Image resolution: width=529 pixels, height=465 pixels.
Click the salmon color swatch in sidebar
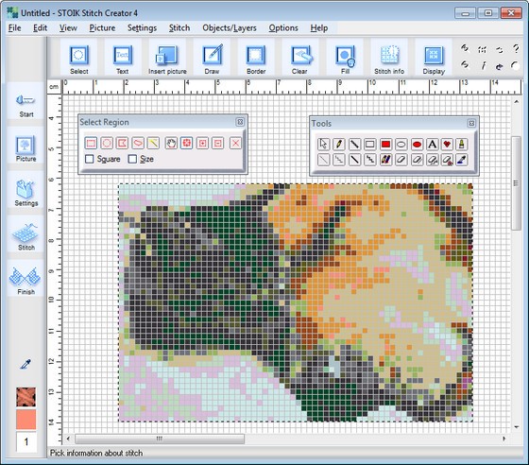26,420
